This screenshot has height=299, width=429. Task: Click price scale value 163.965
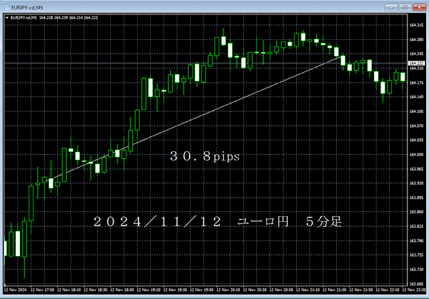[x=416, y=169]
